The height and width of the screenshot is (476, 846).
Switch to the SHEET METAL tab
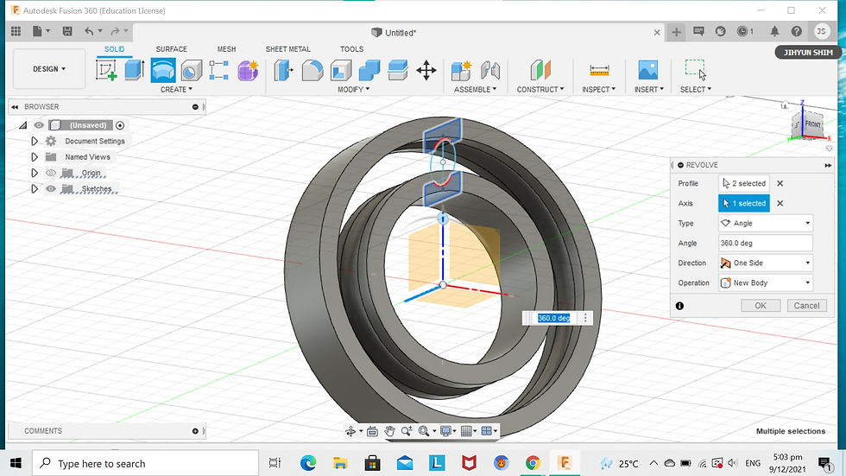288,49
